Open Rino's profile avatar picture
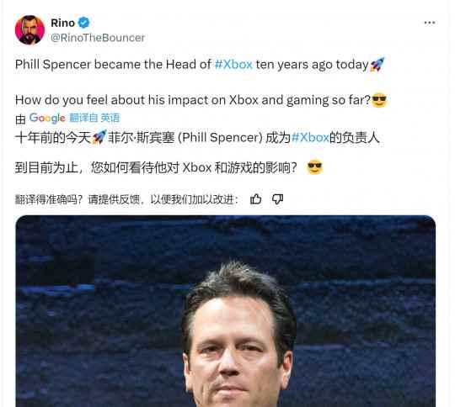 [x=29, y=29]
